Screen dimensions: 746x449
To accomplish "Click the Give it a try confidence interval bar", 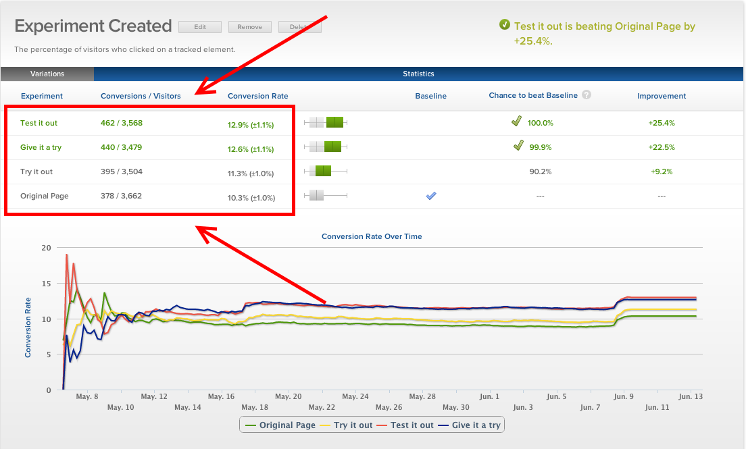I will tap(326, 147).
